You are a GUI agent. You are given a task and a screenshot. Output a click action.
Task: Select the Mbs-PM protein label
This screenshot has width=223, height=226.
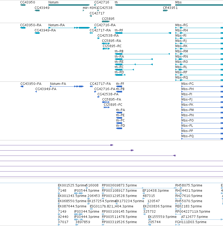pos(187,110)
